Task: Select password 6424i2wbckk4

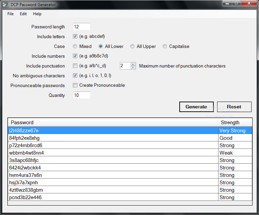Action: coord(113,168)
